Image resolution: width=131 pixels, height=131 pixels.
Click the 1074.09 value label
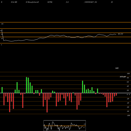coord(123,77)
